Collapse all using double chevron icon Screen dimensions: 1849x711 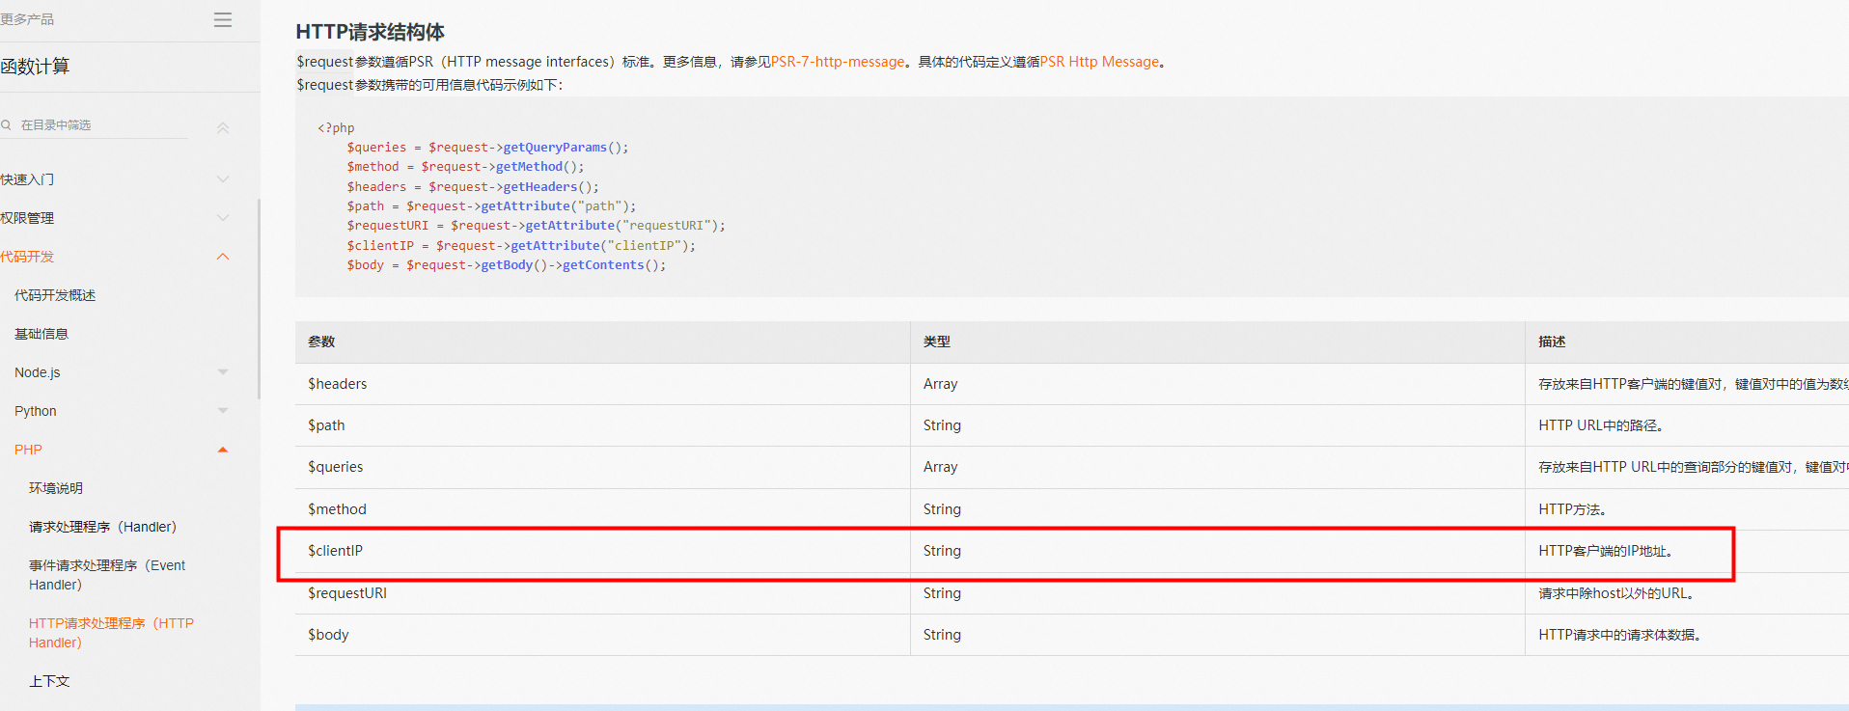pyautogui.click(x=223, y=127)
